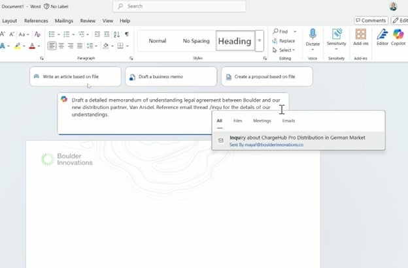
Task: Open highlight color dropdown arrow
Action: click(24, 46)
